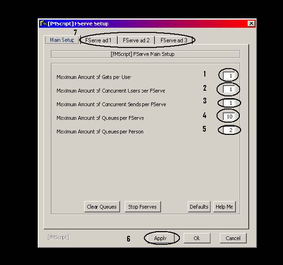
Task: Click the FServe Setup title bar text
Action: pos(78,23)
